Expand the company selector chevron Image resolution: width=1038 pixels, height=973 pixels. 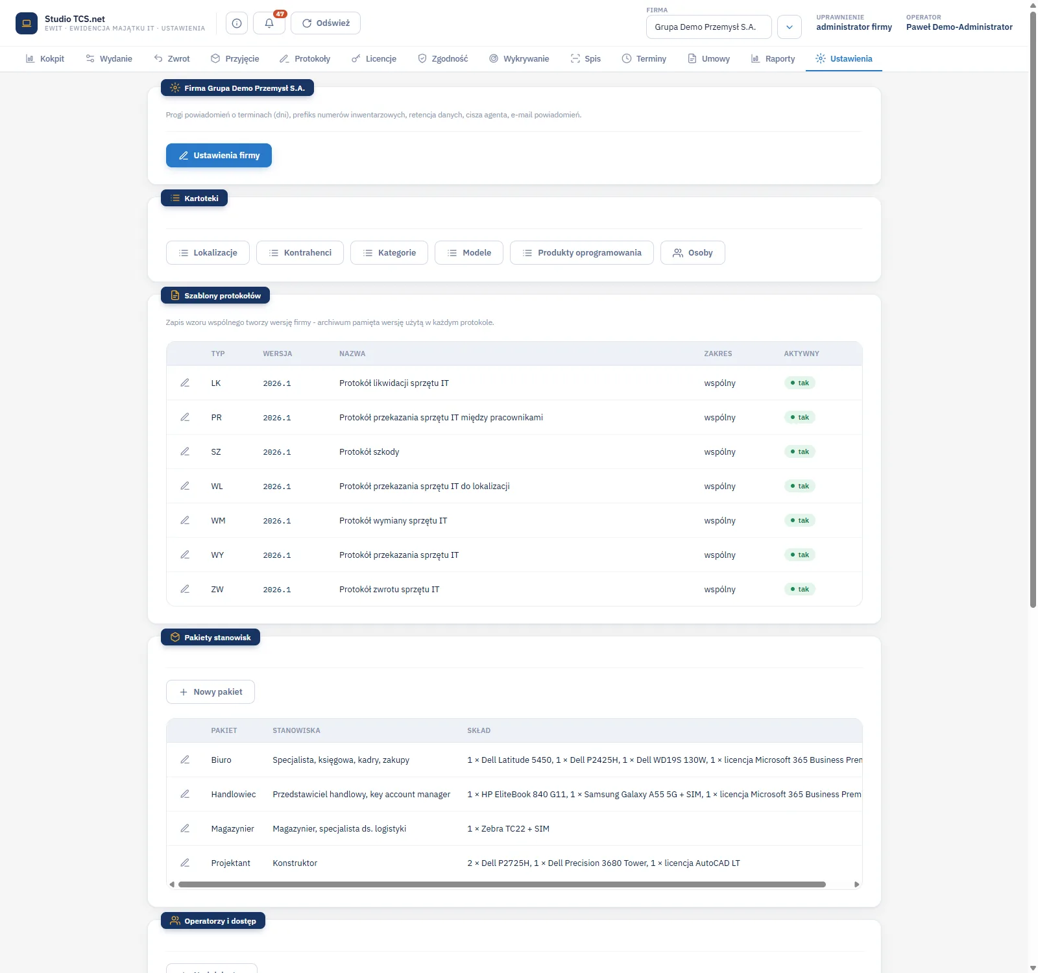pyautogui.click(x=790, y=27)
